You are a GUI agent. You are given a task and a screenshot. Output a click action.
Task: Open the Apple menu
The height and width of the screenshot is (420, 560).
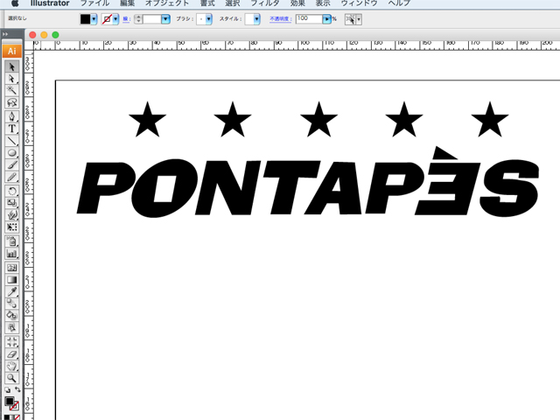(15, 3)
